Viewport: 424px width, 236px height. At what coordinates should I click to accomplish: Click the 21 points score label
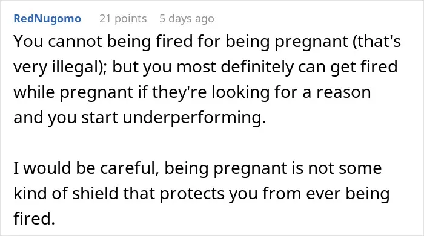coord(123,19)
